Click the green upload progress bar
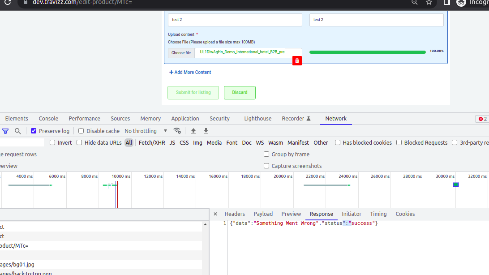 click(x=367, y=52)
